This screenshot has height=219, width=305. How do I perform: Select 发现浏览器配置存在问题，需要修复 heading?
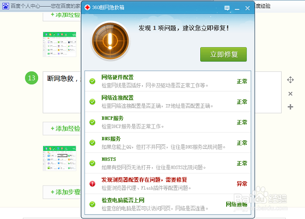(x=144, y=180)
